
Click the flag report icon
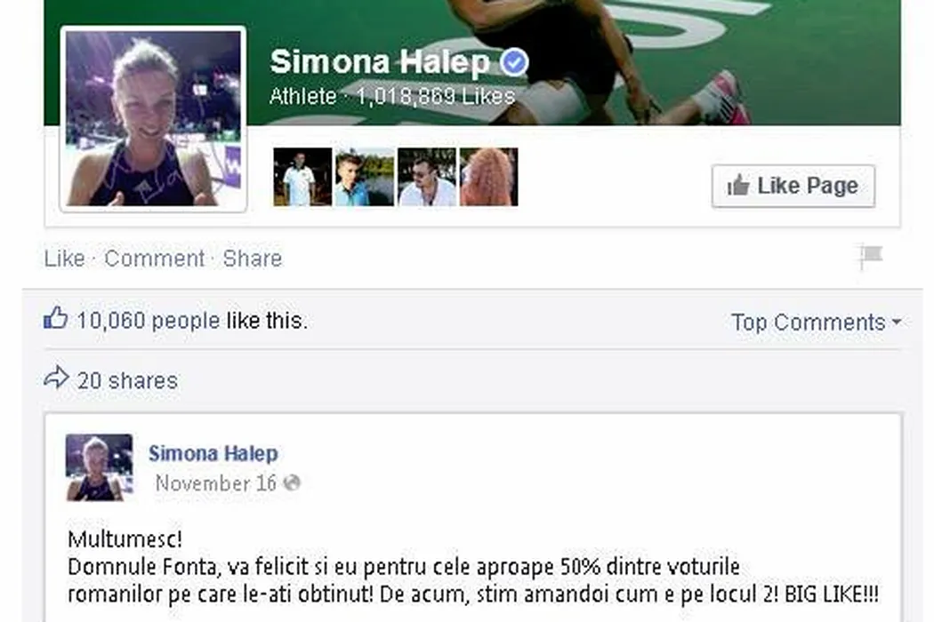[x=871, y=257]
